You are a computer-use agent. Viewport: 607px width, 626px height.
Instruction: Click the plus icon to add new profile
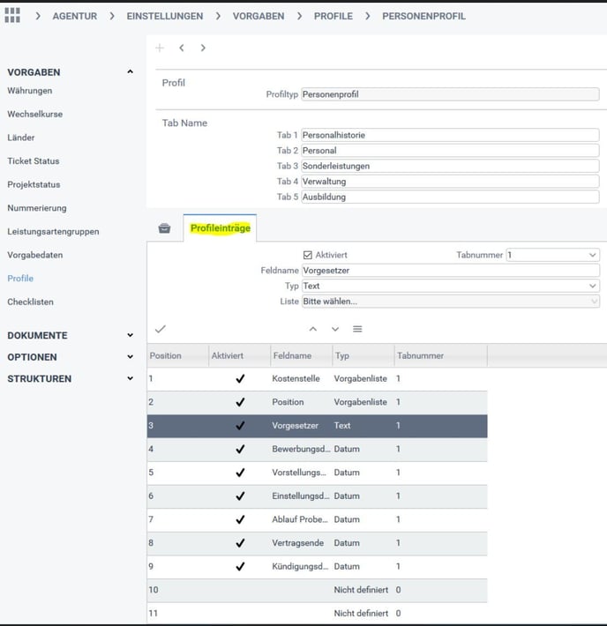(160, 48)
